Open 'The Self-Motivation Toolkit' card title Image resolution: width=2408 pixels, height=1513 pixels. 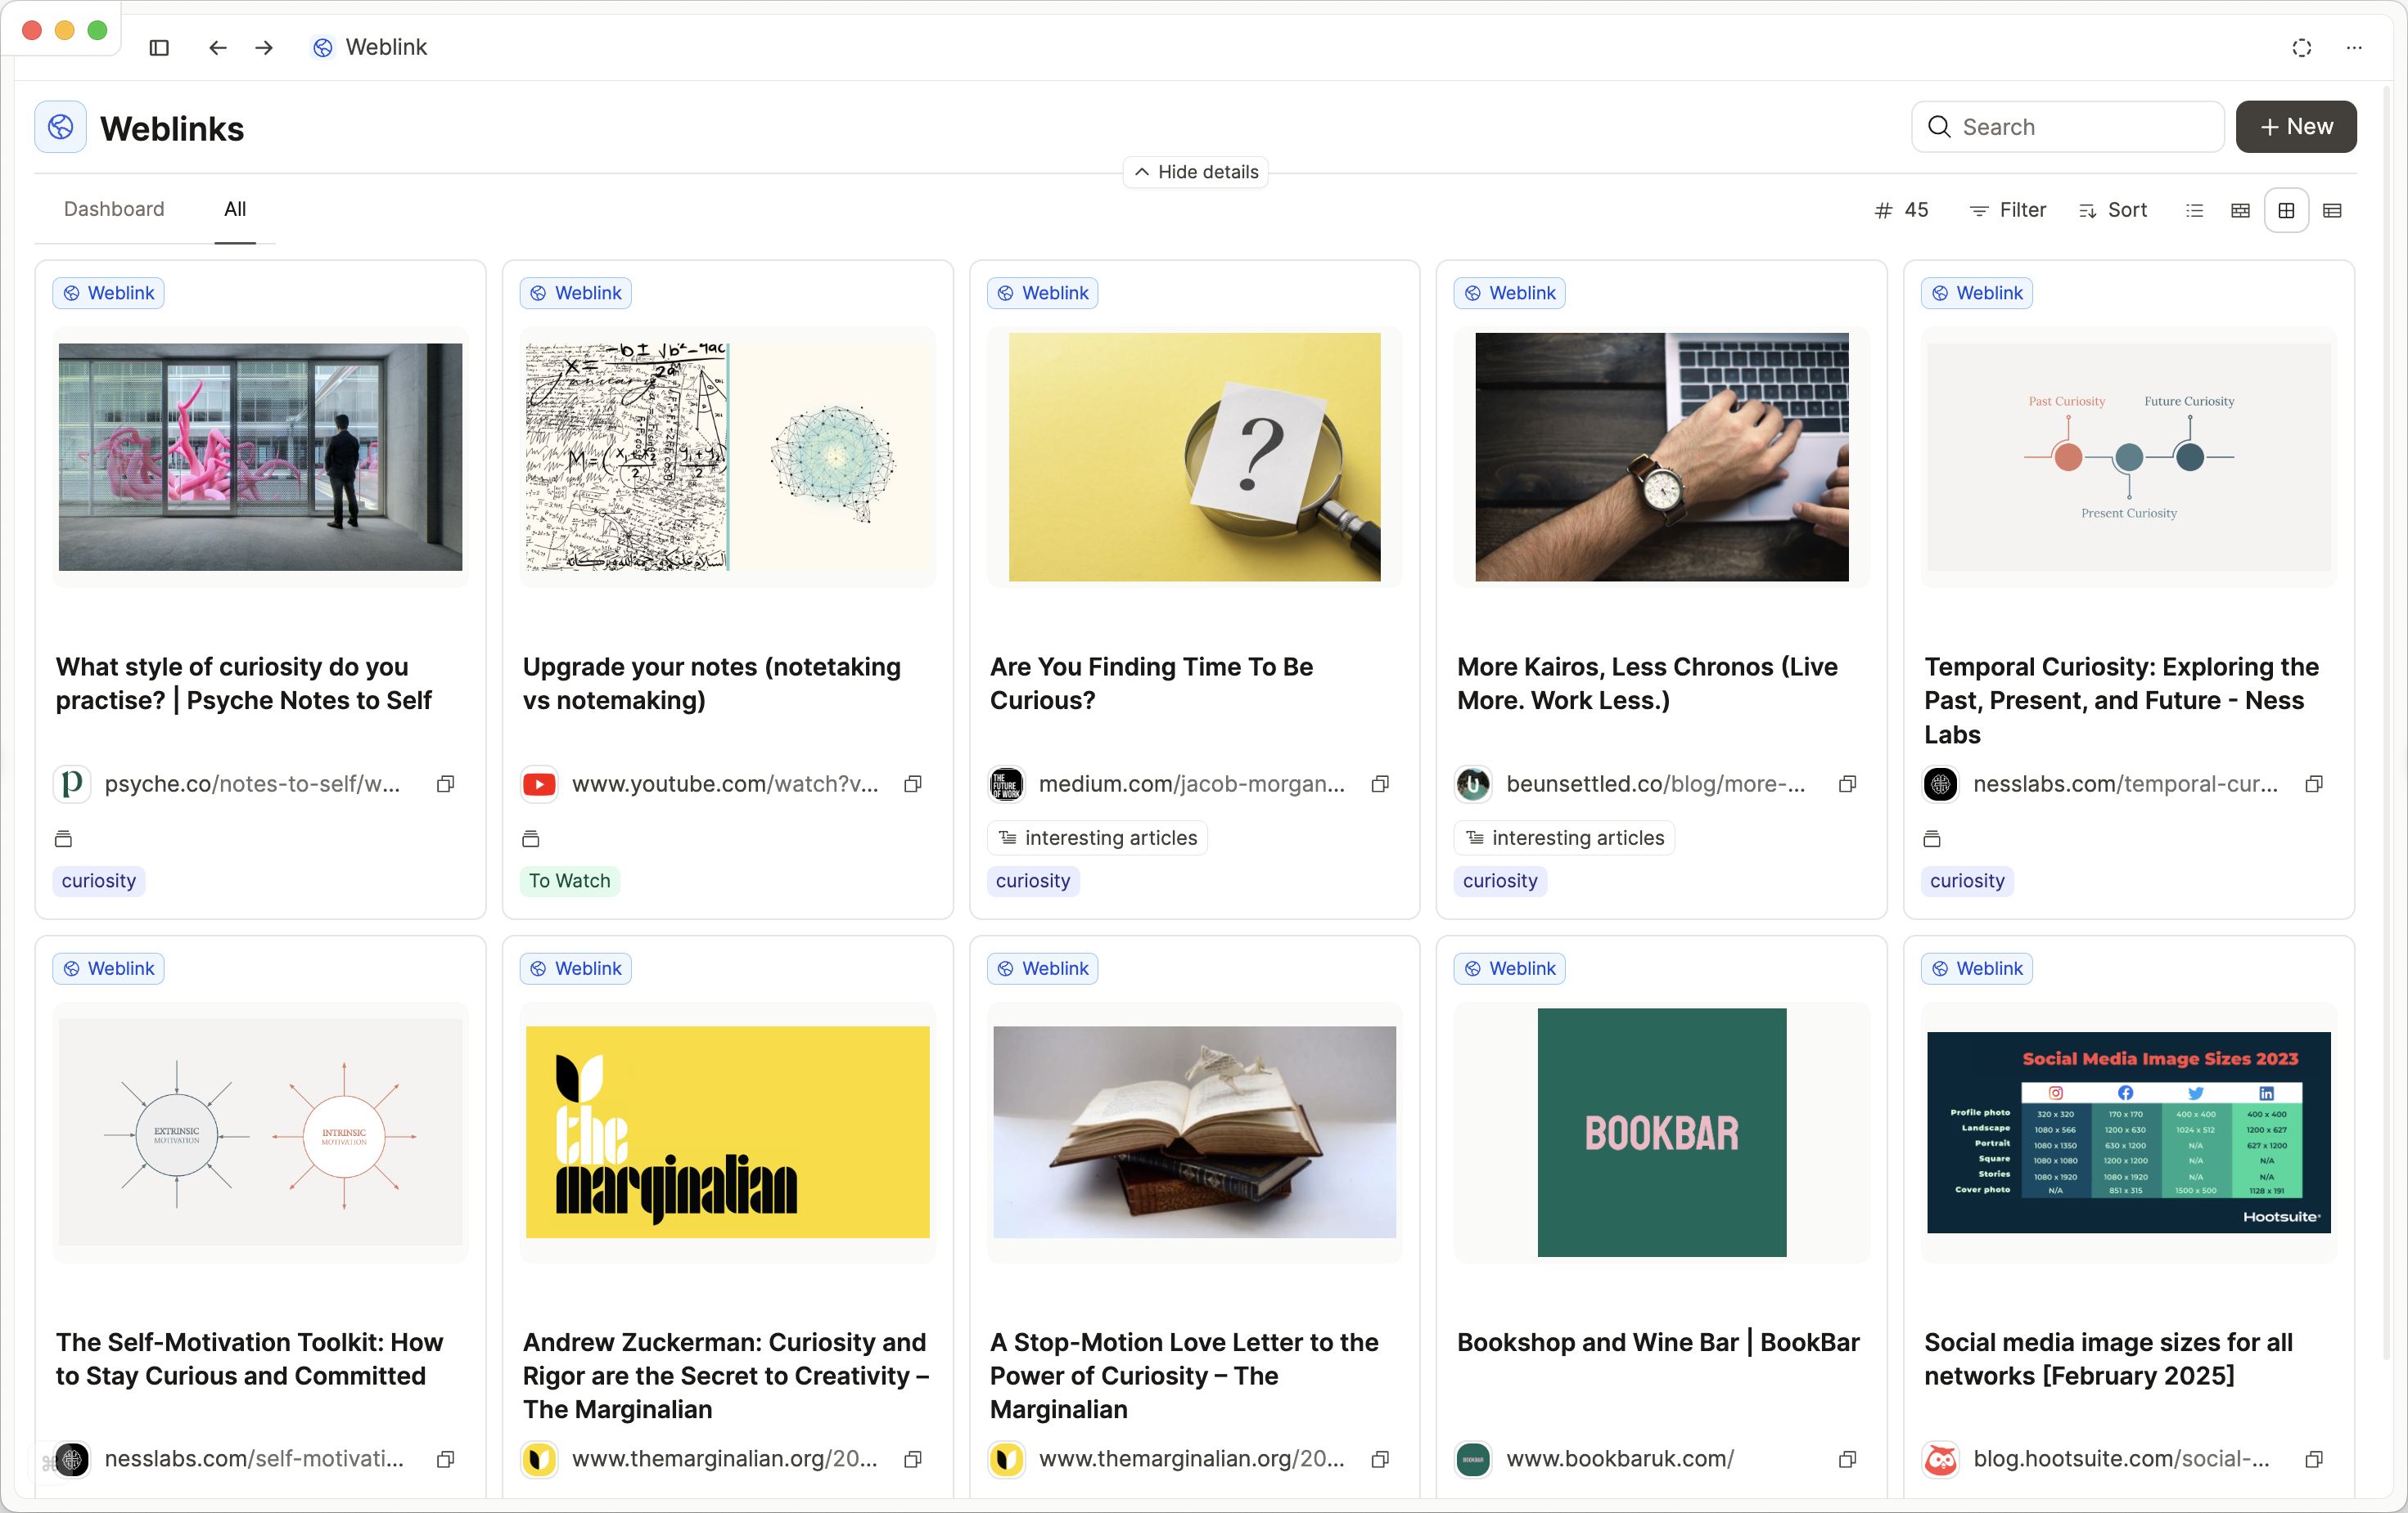(250, 1359)
